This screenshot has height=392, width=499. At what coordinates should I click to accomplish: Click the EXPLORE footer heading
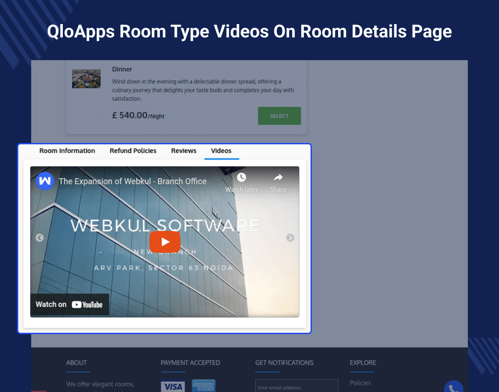click(363, 363)
